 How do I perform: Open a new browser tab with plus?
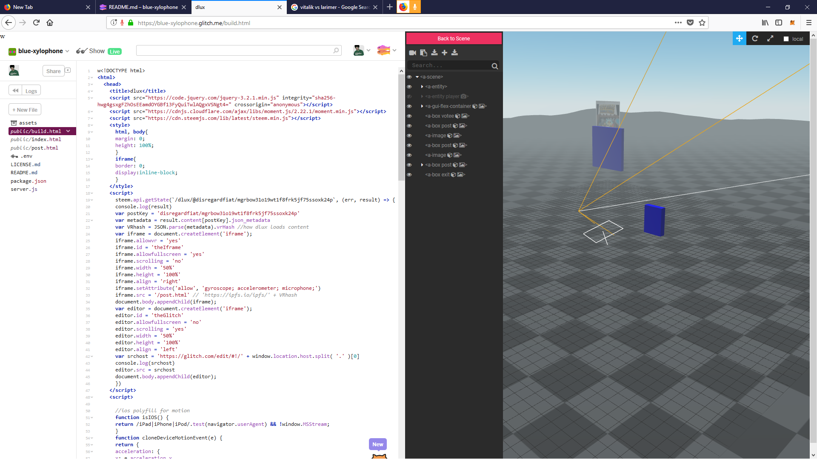click(x=389, y=7)
